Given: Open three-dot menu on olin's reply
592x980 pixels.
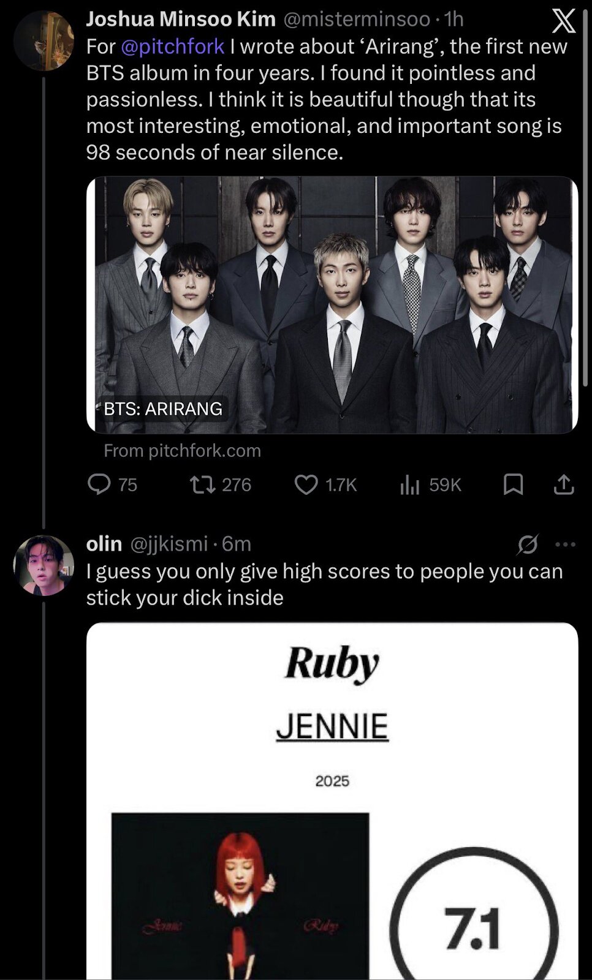Looking at the screenshot, I should pyautogui.click(x=565, y=544).
